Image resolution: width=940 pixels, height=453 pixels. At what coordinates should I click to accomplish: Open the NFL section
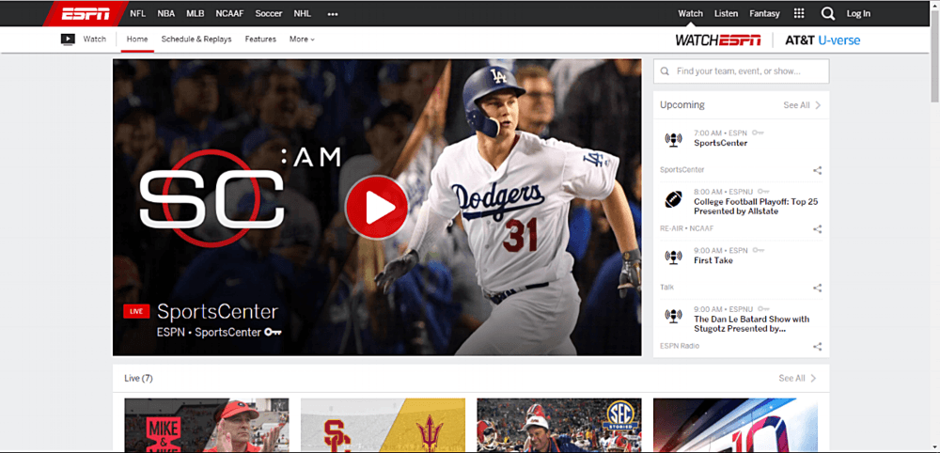click(138, 13)
